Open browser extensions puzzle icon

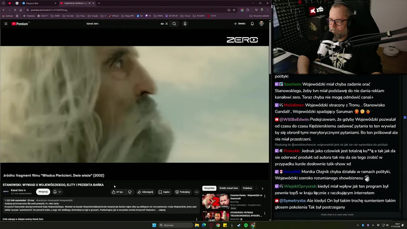point(248,10)
